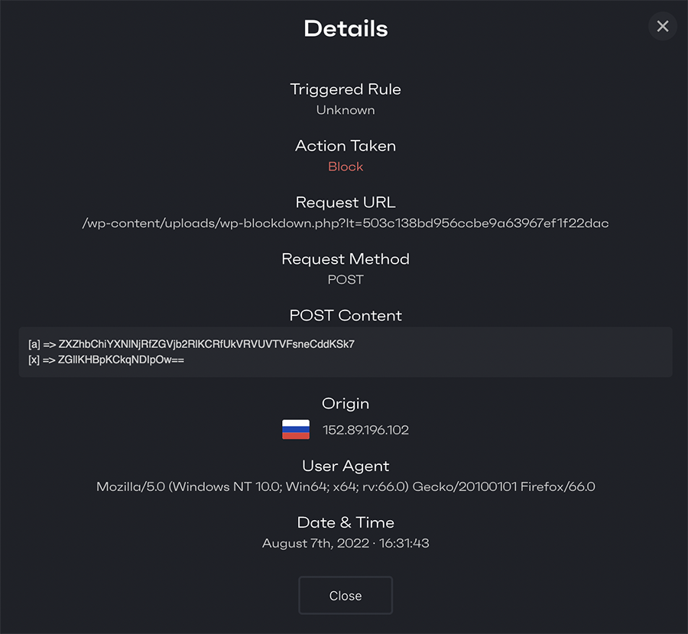Select the origin IP 152.89.196.102
This screenshot has width=688, height=634.
(x=365, y=430)
